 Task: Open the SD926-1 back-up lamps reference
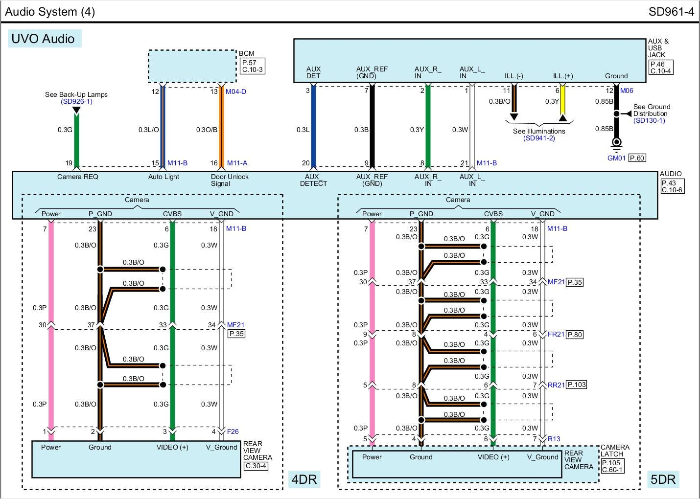click(x=76, y=101)
